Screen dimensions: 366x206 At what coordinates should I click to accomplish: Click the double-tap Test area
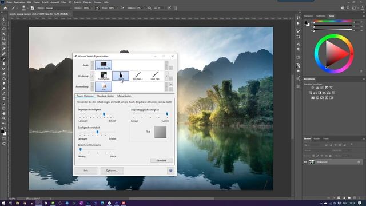click(x=160, y=132)
